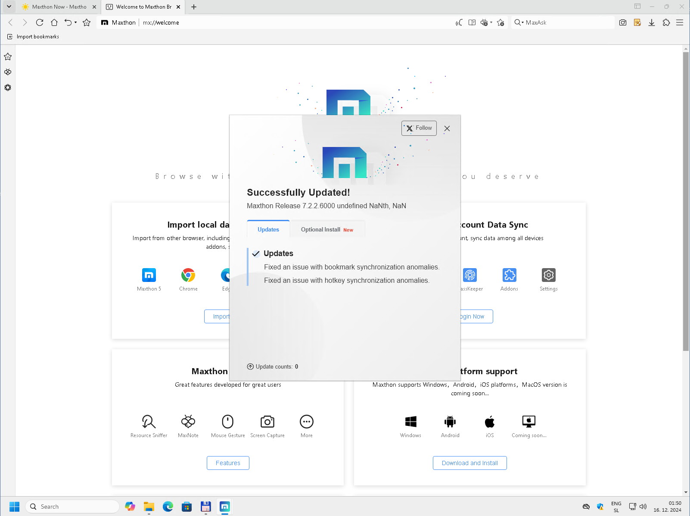Click the X Follow button
The height and width of the screenshot is (516, 690).
(419, 128)
